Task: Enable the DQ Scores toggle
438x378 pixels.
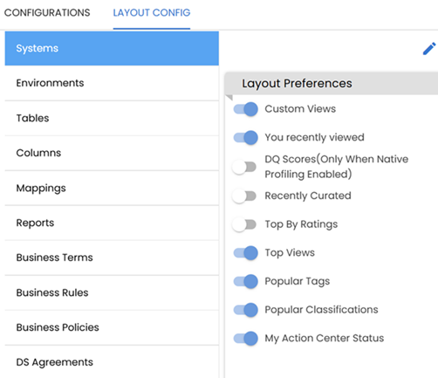Action: (x=244, y=167)
